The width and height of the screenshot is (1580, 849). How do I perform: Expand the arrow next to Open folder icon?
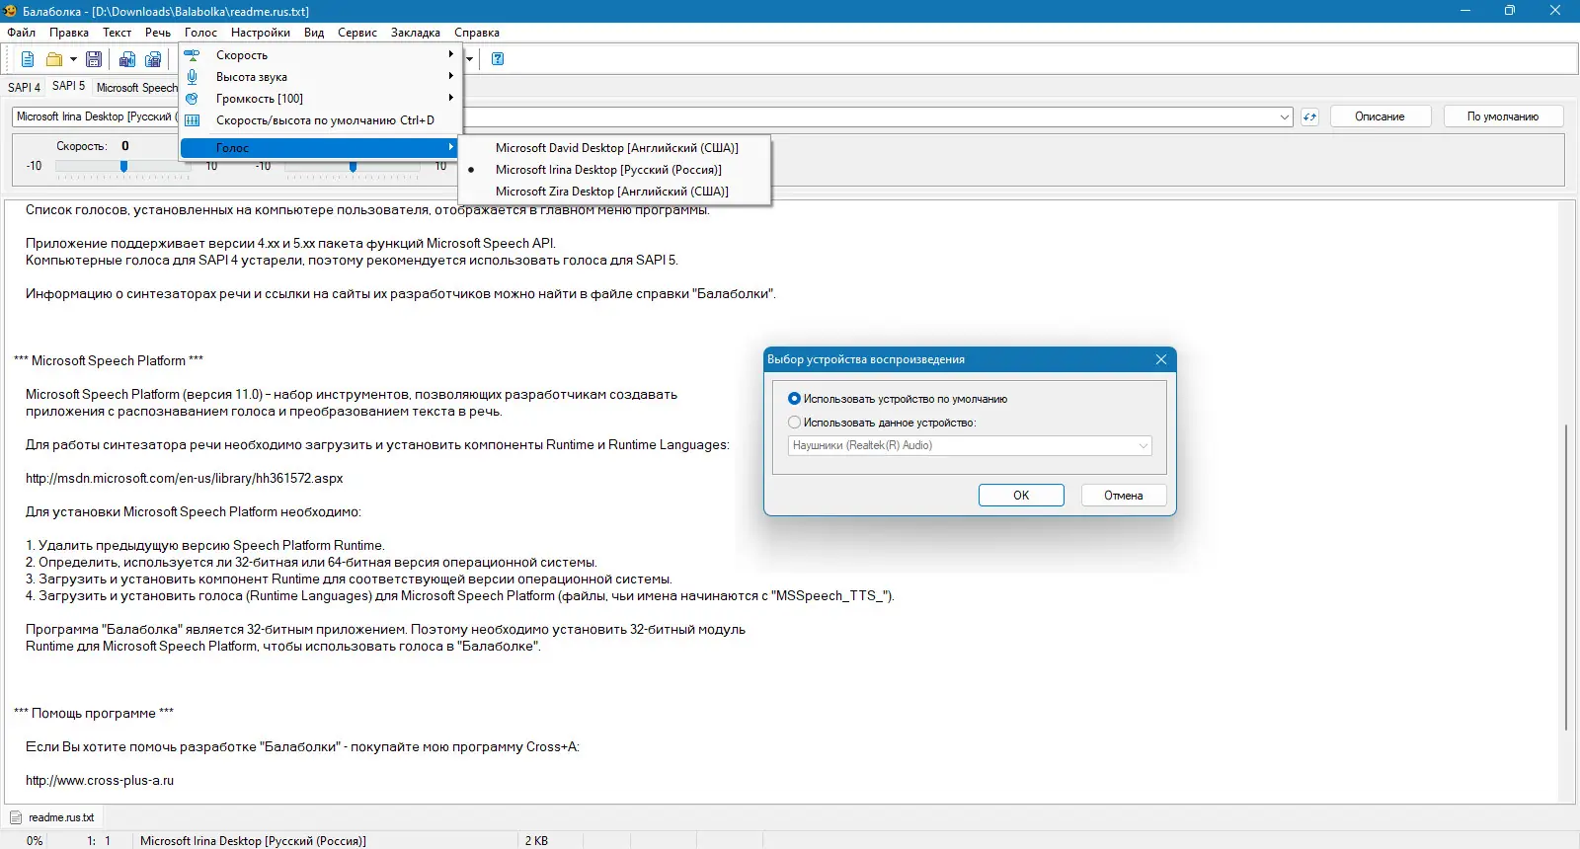(x=73, y=59)
